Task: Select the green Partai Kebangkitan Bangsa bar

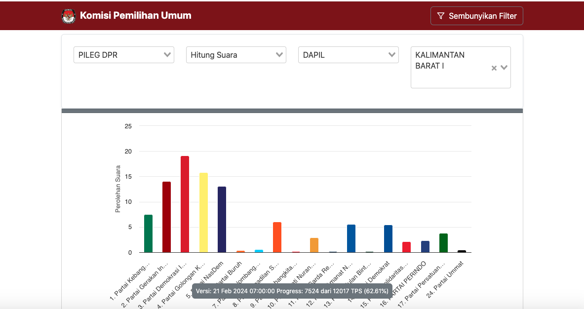Action: [148, 233]
